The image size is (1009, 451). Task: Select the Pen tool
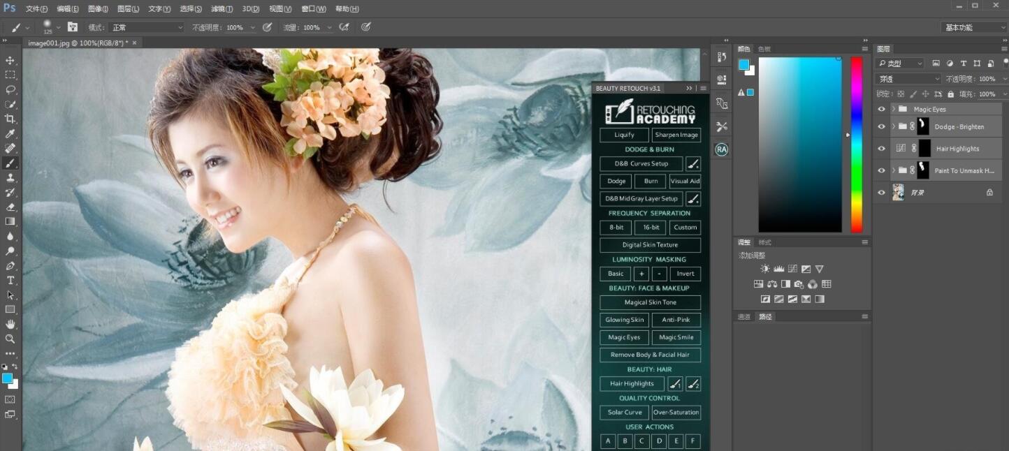10,266
